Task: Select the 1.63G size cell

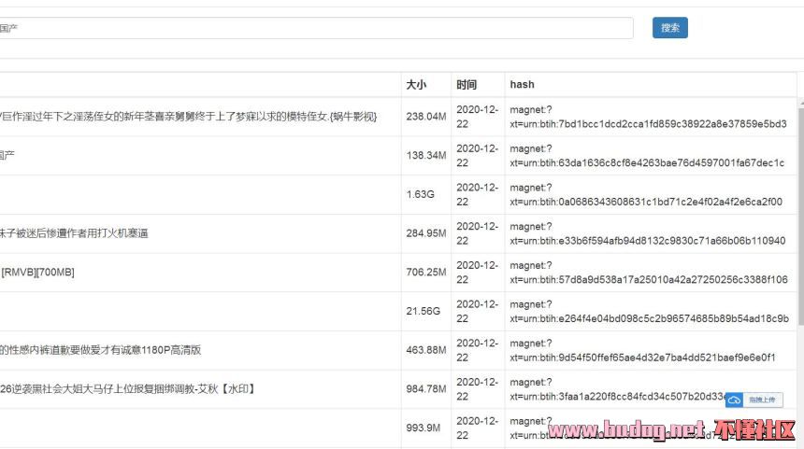Action: (420, 194)
